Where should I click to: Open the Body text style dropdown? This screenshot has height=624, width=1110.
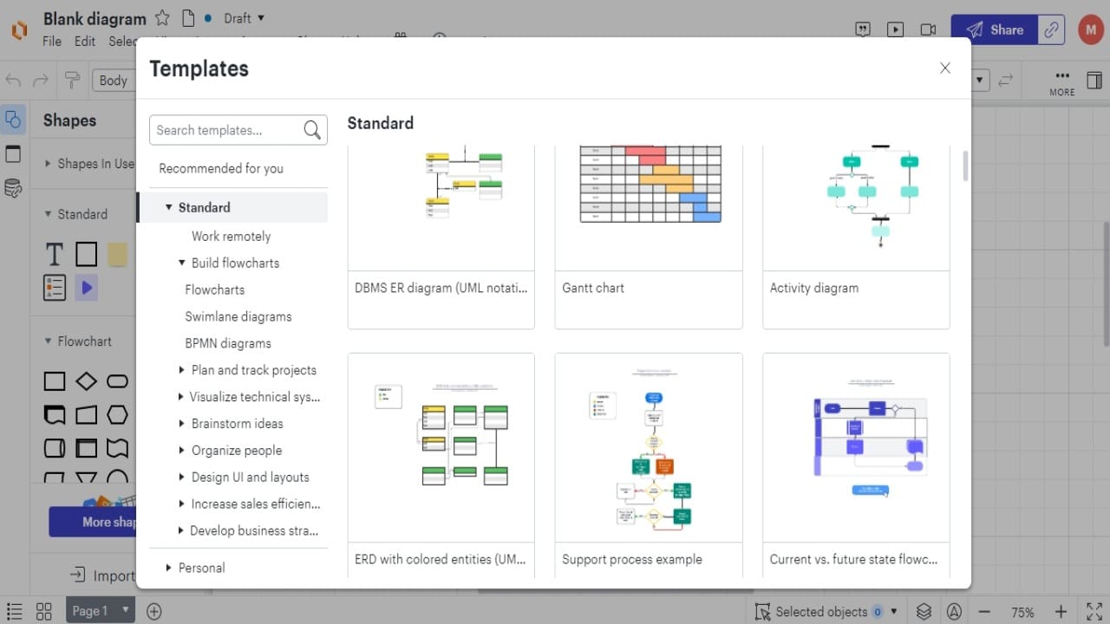(114, 81)
